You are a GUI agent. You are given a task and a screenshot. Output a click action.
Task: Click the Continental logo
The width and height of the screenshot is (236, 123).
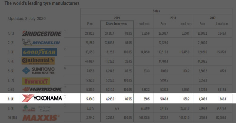[38, 61]
